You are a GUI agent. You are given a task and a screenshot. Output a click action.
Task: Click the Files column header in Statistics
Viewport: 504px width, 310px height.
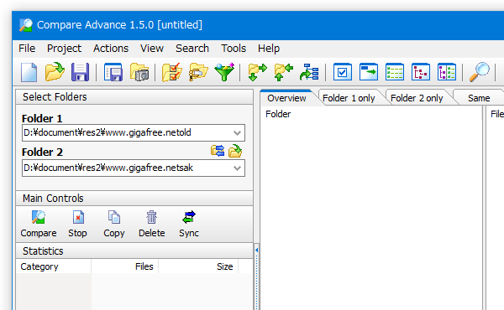click(124, 266)
